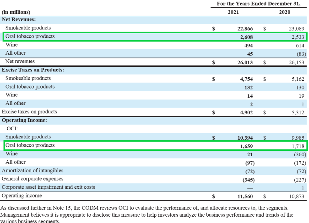Click the 2020 column header

pos(284,12)
